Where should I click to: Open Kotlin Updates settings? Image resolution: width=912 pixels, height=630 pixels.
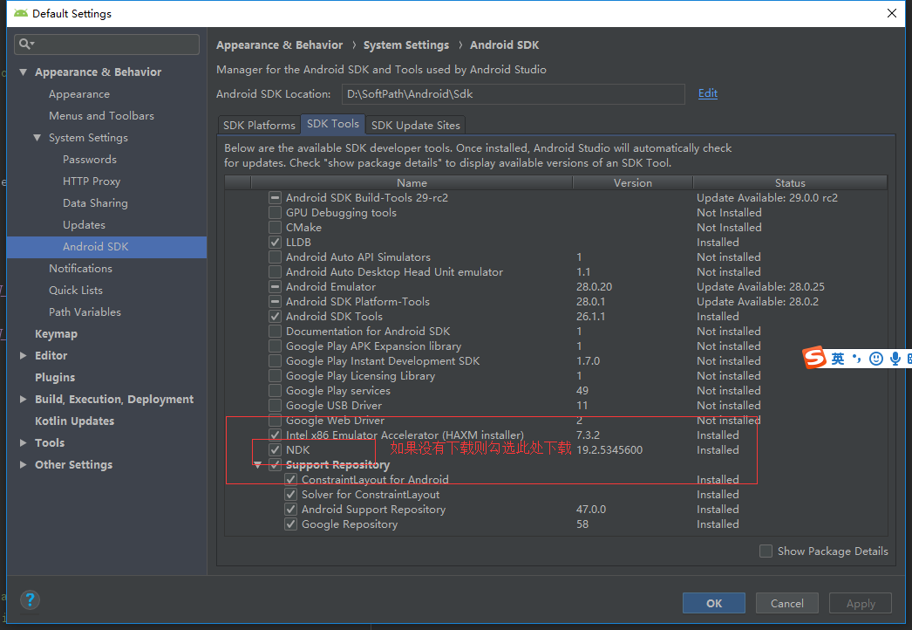coord(74,421)
